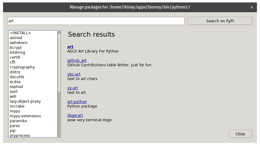Close the dialog with the title bar X
Screen dimensions: 260x146
[x=252, y=7]
